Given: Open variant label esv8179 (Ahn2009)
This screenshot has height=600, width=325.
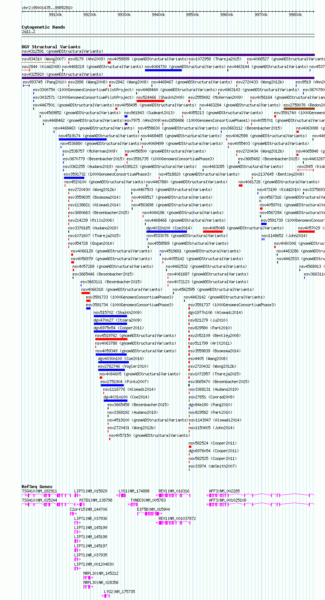Looking at the screenshot, I should 87,59.
